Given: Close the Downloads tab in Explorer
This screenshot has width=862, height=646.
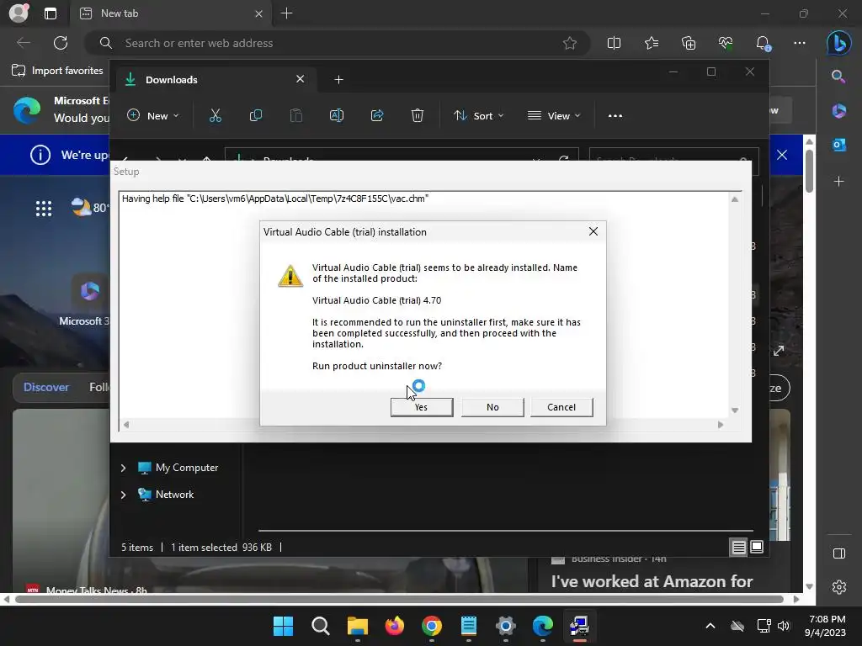Looking at the screenshot, I should 301,79.
